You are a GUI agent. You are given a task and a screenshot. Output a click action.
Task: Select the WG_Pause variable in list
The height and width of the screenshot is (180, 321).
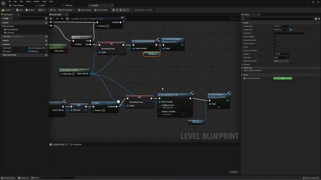pos(7,51)
